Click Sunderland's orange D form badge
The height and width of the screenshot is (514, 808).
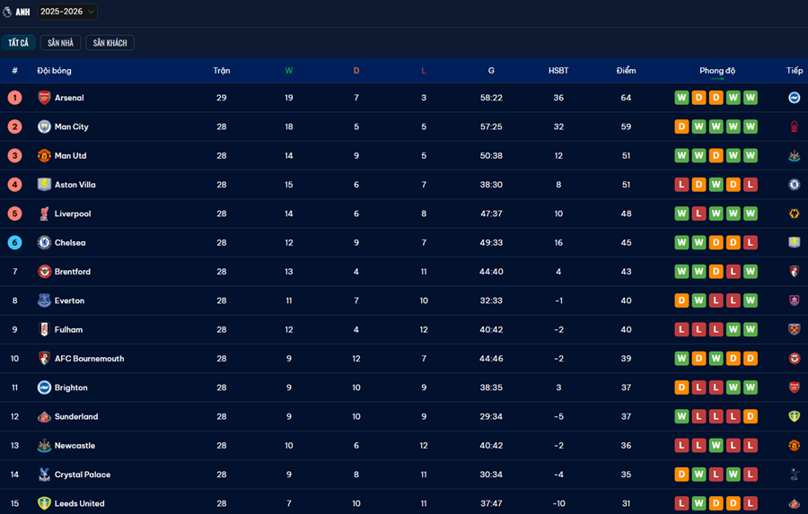tap(751, 417)
